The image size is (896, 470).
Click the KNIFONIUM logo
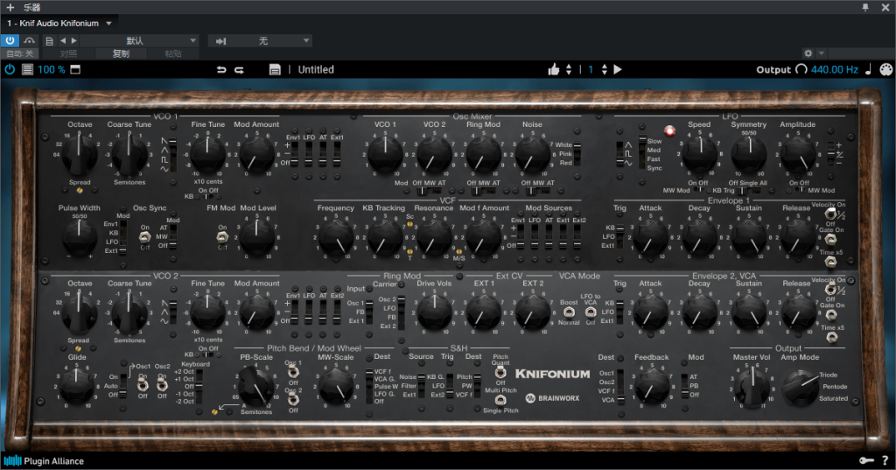pos(553,374)
